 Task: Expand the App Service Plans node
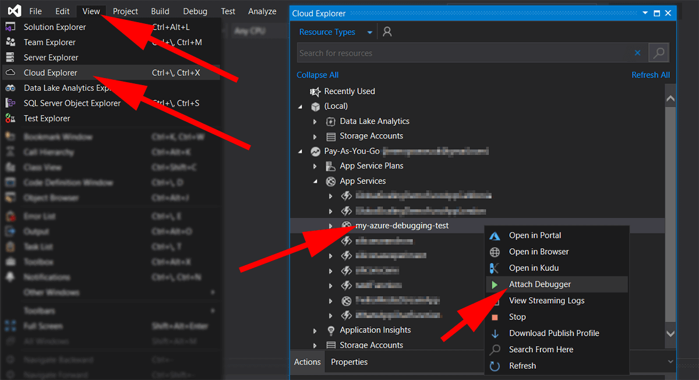coord(315,166)
